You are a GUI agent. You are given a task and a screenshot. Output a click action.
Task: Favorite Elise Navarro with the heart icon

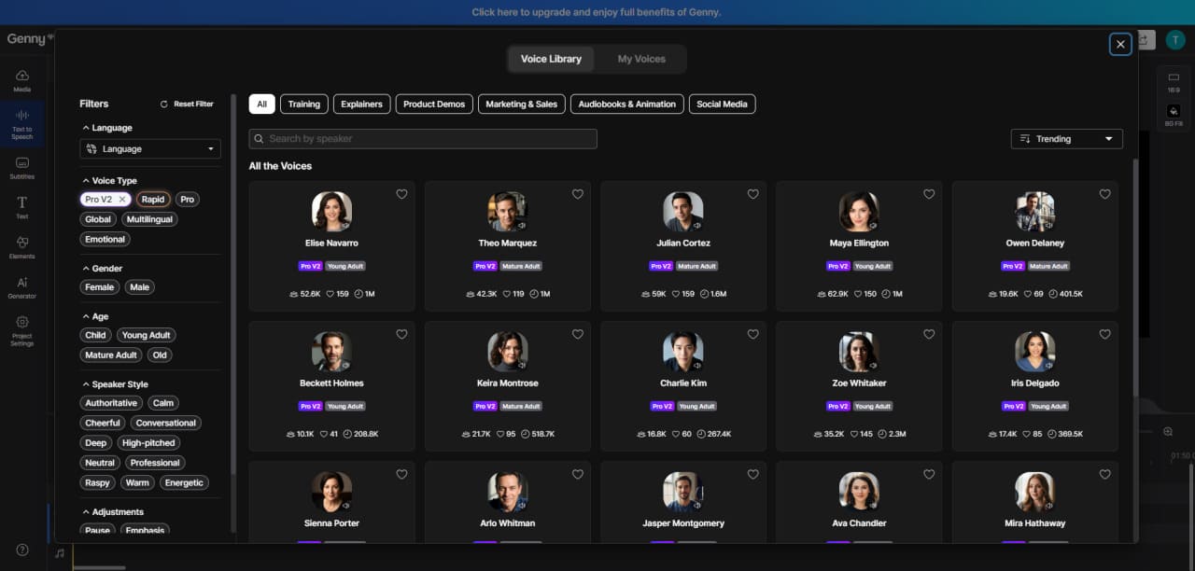pos(401,194)
